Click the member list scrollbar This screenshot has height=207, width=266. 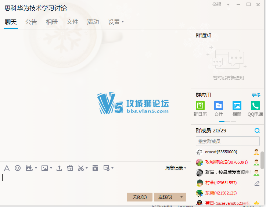click(x=262, y=160)
